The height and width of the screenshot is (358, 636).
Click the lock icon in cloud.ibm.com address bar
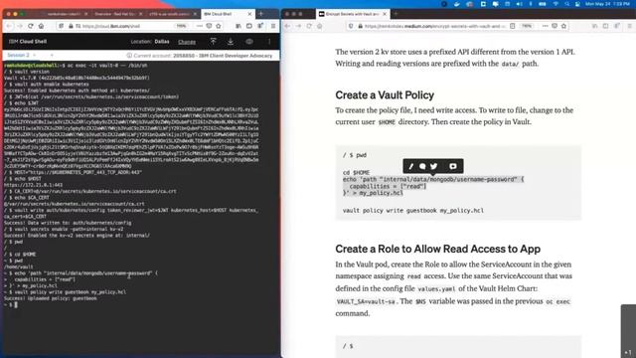pos(71,26)
